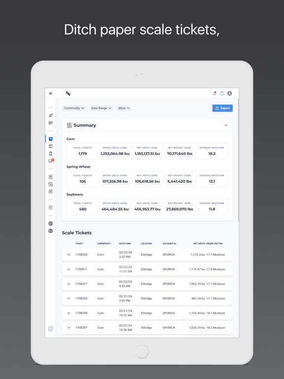Click Soybeans average moisture 11.8
This screenshot has height=379, width=284.
coord(212,209)
